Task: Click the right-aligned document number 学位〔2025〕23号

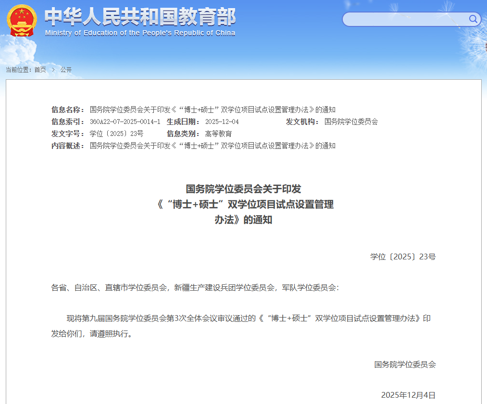Action: [x=403, y=257]
